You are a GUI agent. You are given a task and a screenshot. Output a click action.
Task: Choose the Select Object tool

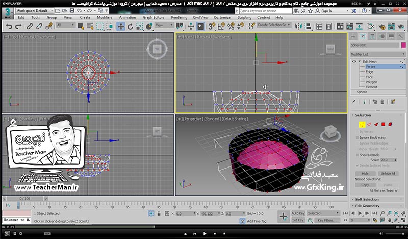(x=81, y=27)
